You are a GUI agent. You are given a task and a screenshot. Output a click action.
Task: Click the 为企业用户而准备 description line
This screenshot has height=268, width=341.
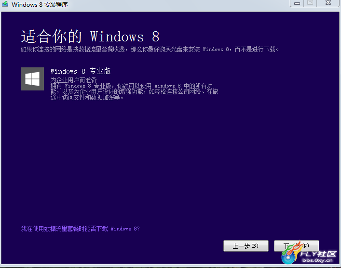73,80
